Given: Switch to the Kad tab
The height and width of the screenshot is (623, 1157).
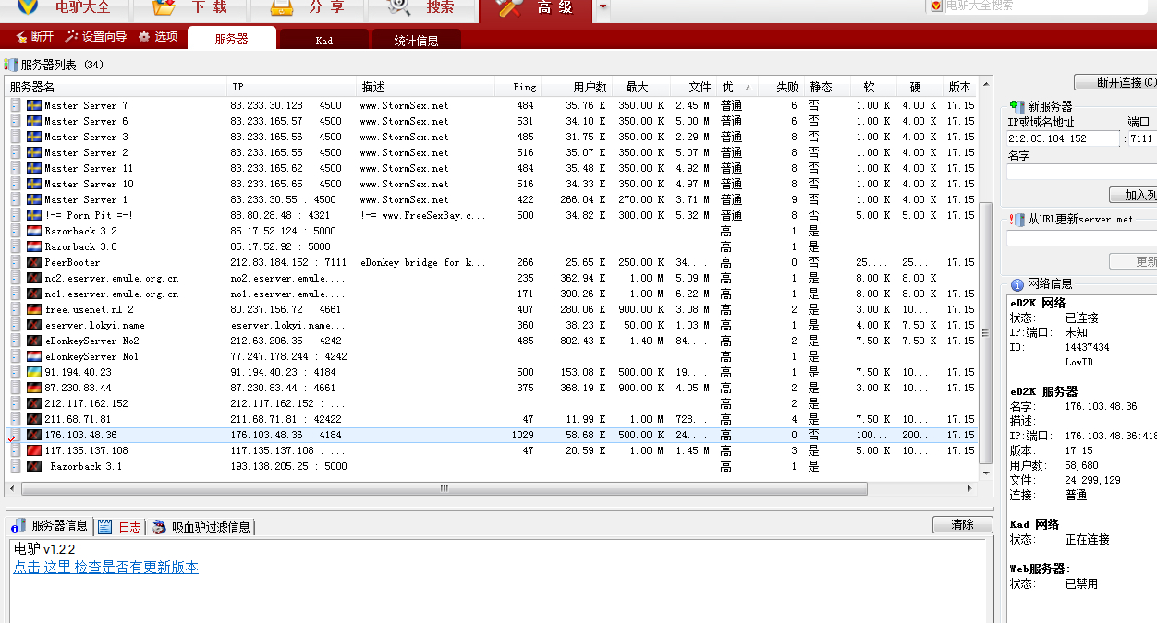Looking at the screenshot, I should tap(323, 40).
